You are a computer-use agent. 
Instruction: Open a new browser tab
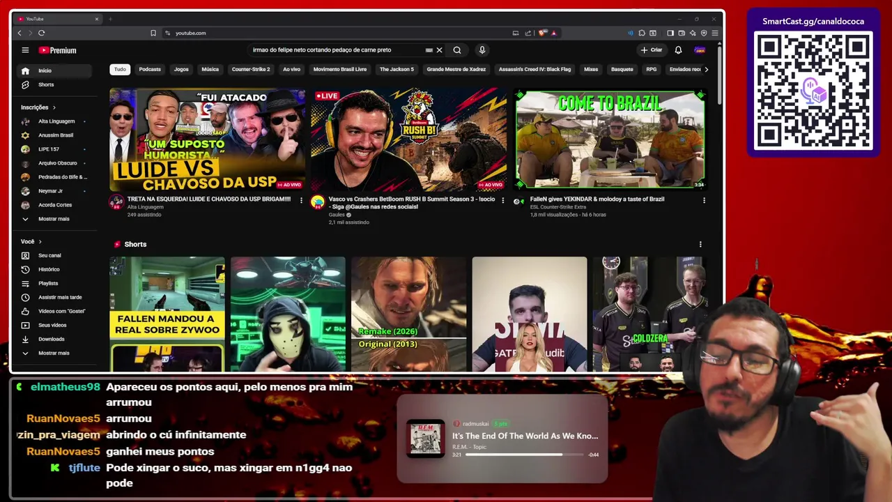coord(110,19)
